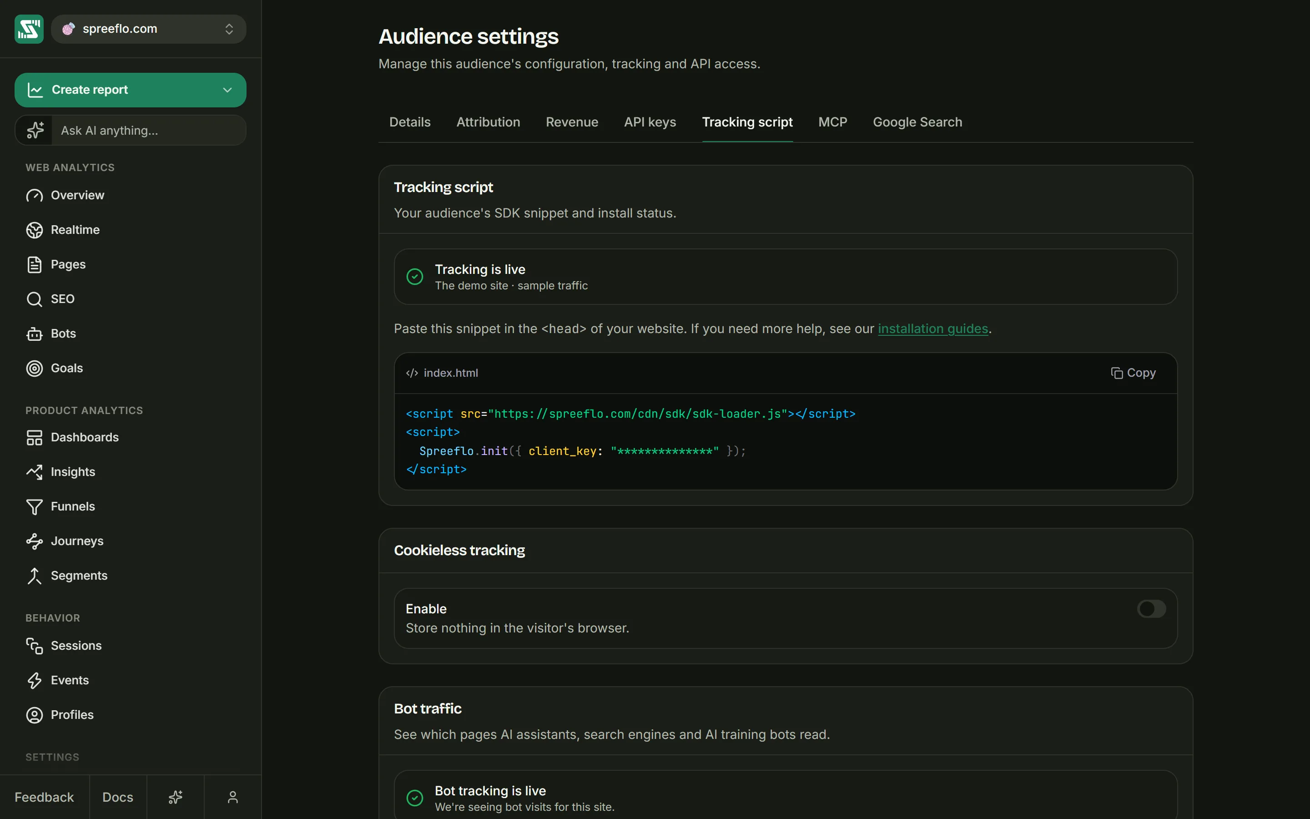Open the Segments merge icon

[34, 576]
